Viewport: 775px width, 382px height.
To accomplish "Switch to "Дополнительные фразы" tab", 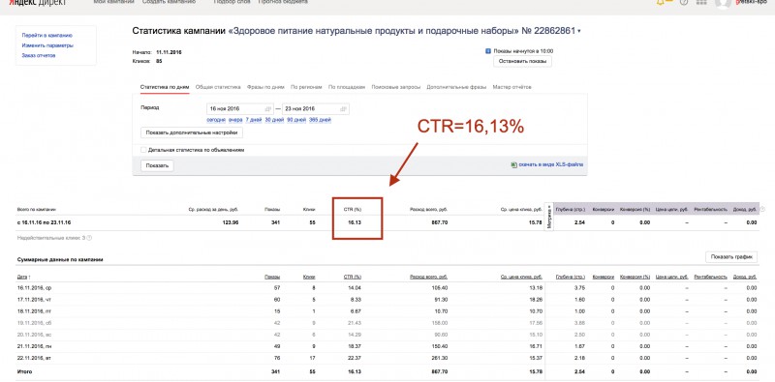I will tap(456, 87).
